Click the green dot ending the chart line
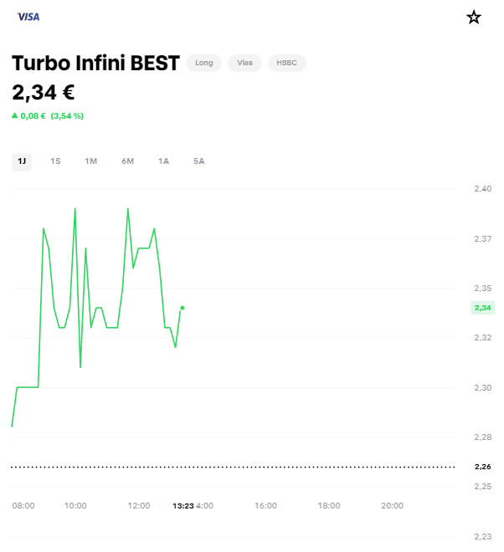This screenshot has width=504, height=552. pyautogui.click(x=183, y=308)
